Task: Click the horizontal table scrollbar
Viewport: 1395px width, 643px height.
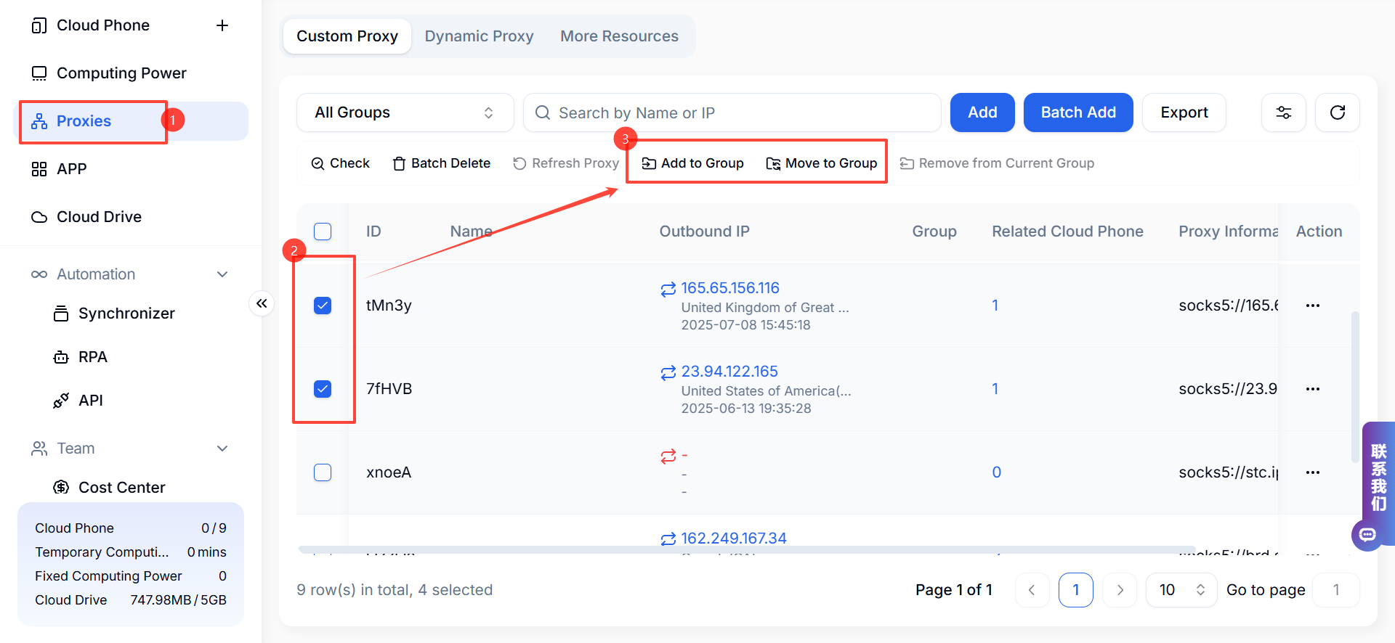Action: [x=746, y=549]
